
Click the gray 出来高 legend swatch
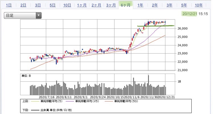coord(35,110)
